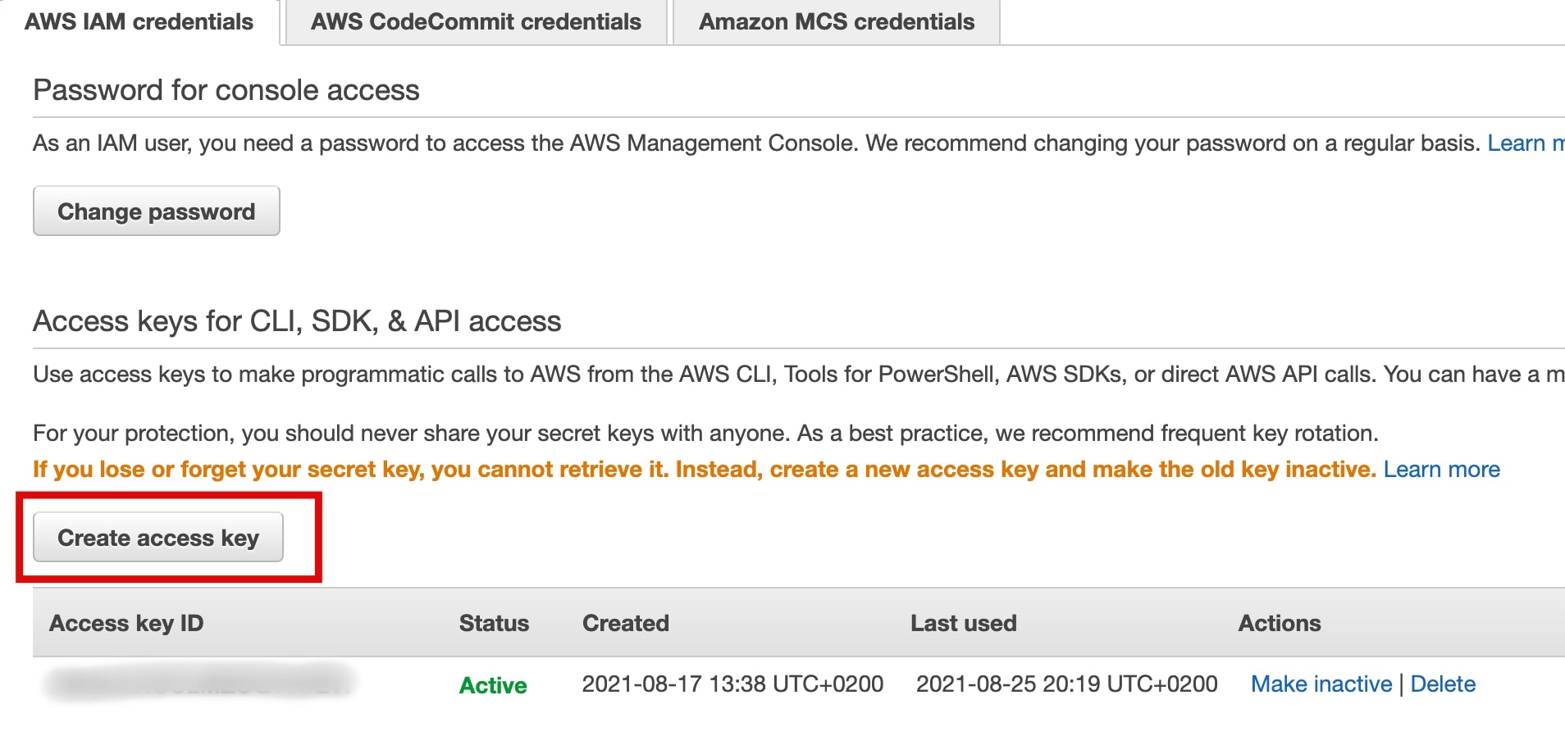Image resolution: width=1565 pixels, height=736 pixels.
Task: Click the blurred access key ID value
Action: pyautogui.click(x=197, y=683)
